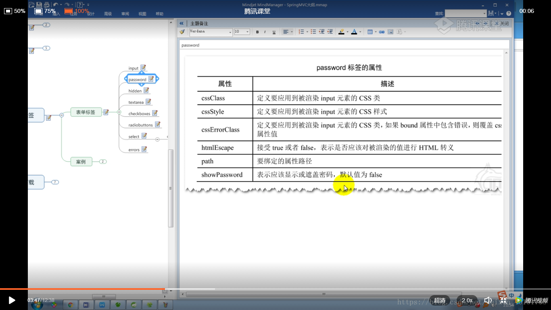Screen dimensions: 551x310
Task: Decrease indent in notes
Action: tap(322, 32)
